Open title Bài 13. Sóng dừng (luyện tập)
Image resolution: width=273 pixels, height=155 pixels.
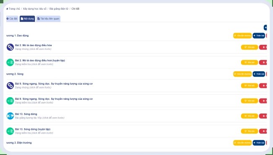pyautogui.click(x=33, y=129)
